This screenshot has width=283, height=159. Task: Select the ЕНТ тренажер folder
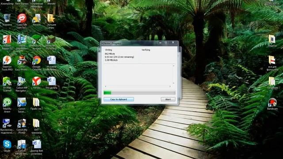37,126
